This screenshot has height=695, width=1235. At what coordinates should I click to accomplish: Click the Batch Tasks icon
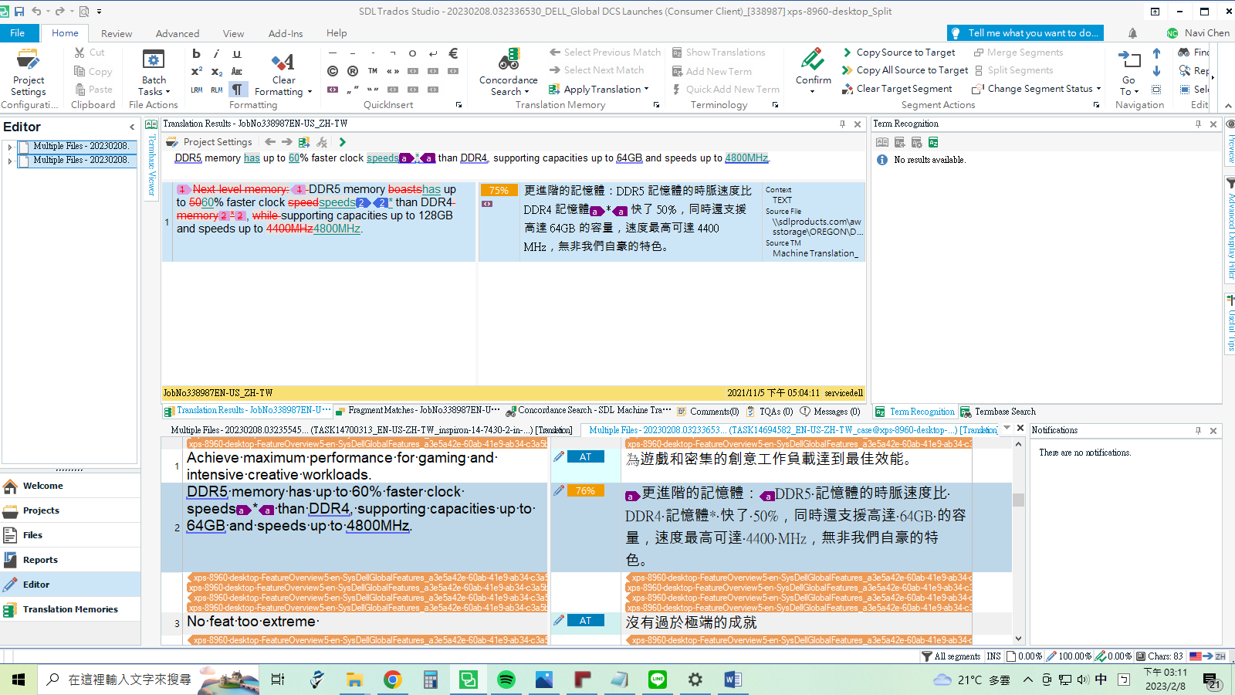[154, 60]
